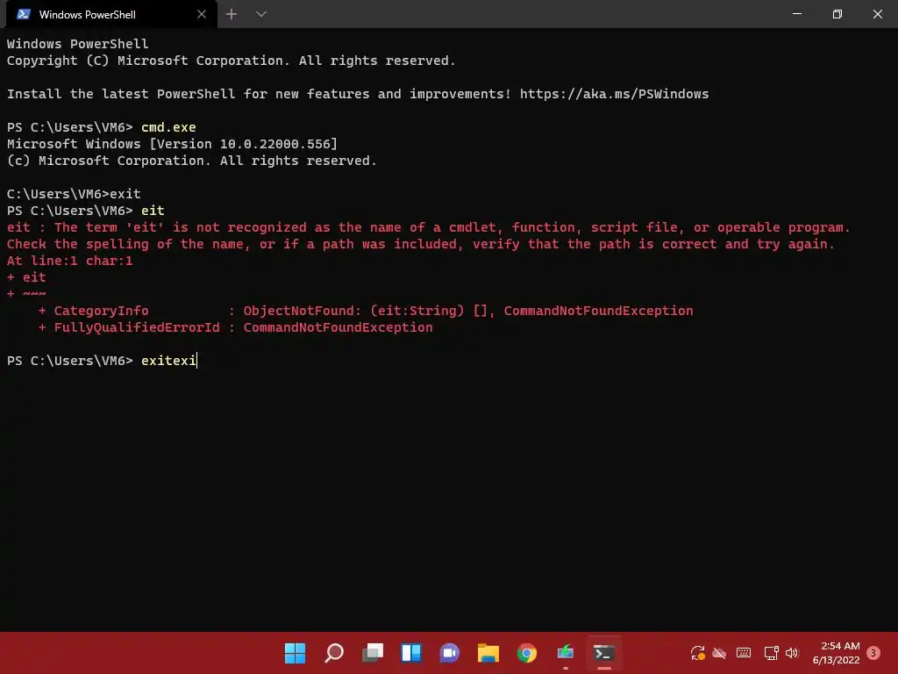Open File Explorer from the taskbar
The image size is (898, 674).
tap(488, 653)
